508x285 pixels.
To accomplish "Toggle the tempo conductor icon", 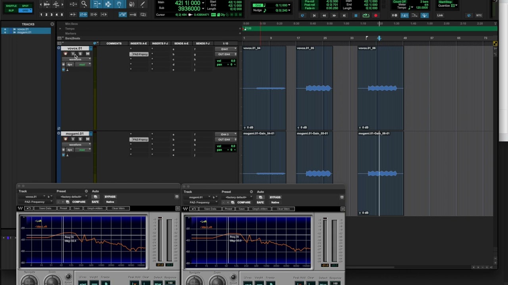I will [x=425, y=15].
